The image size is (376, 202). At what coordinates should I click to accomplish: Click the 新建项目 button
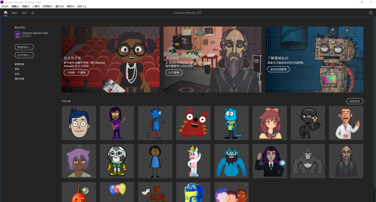click(x=24, y=47)
